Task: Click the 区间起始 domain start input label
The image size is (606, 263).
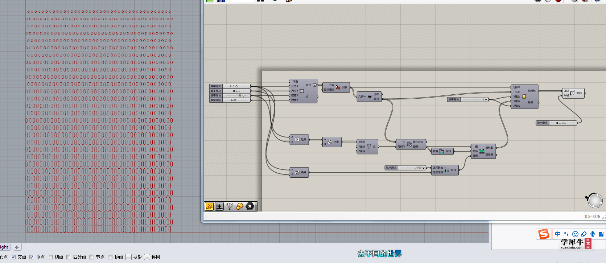Action: 438,168
